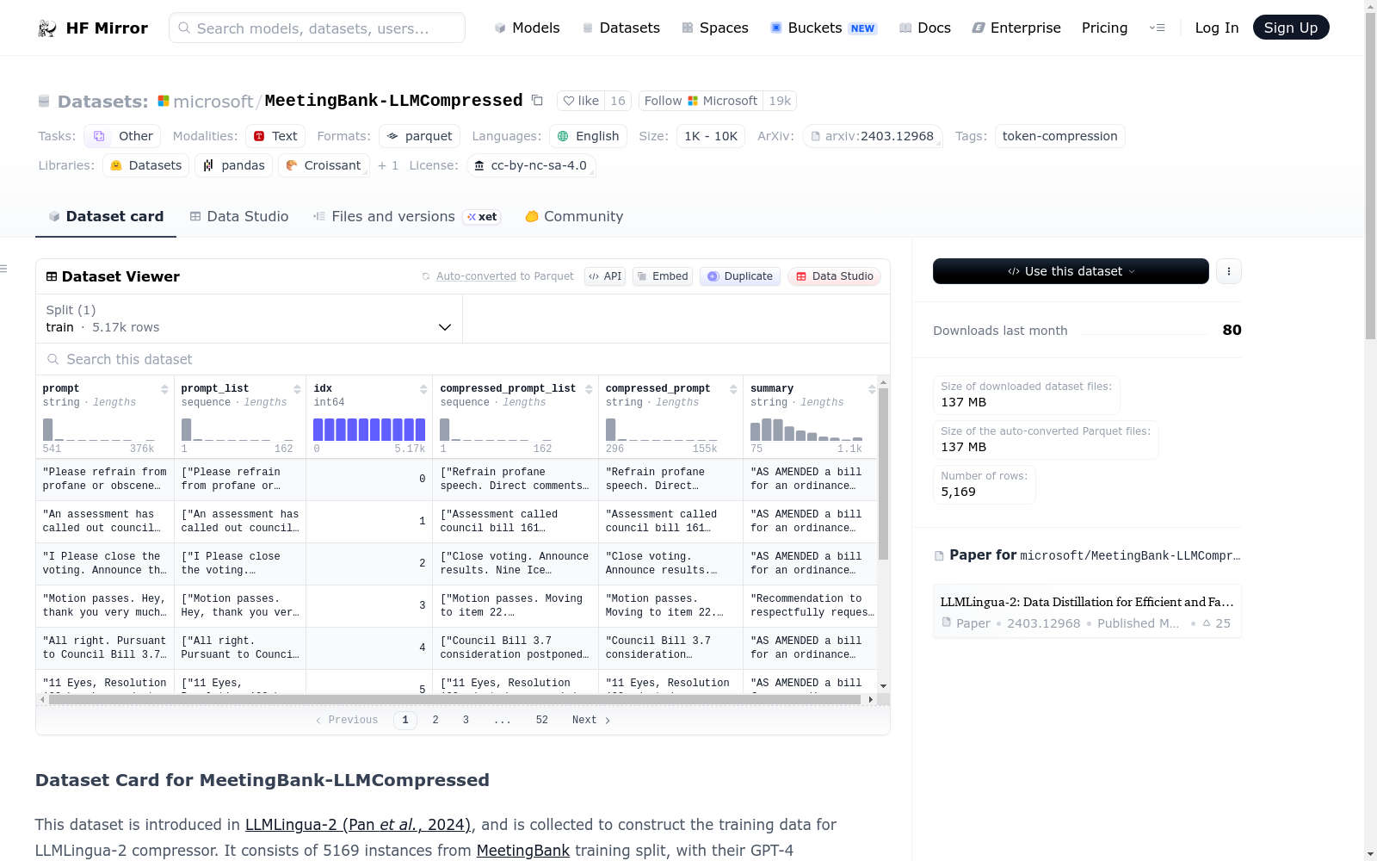
Task: Jump to page 2 of the table
Action: coord(435,720)
